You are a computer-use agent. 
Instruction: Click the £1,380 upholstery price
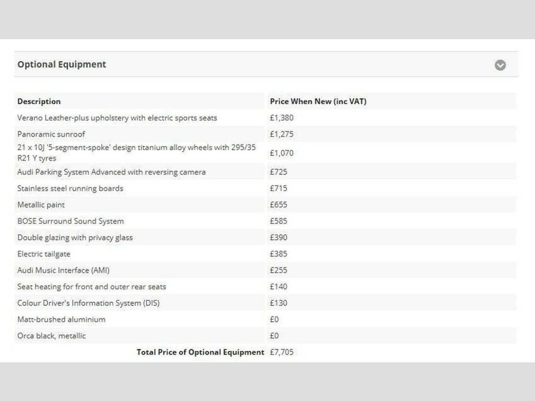pyautogui.click(x=282, y=118)
